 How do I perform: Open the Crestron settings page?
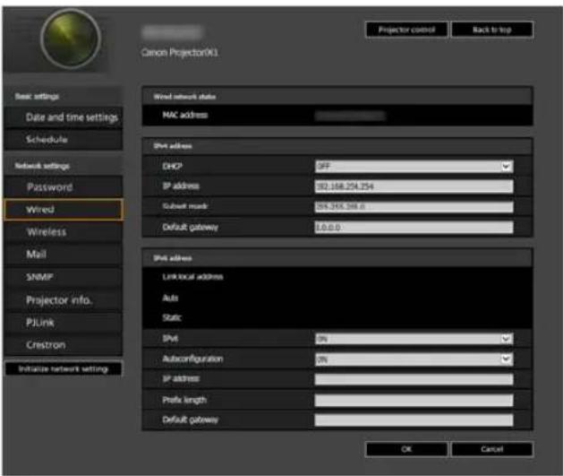coord(64,345)
